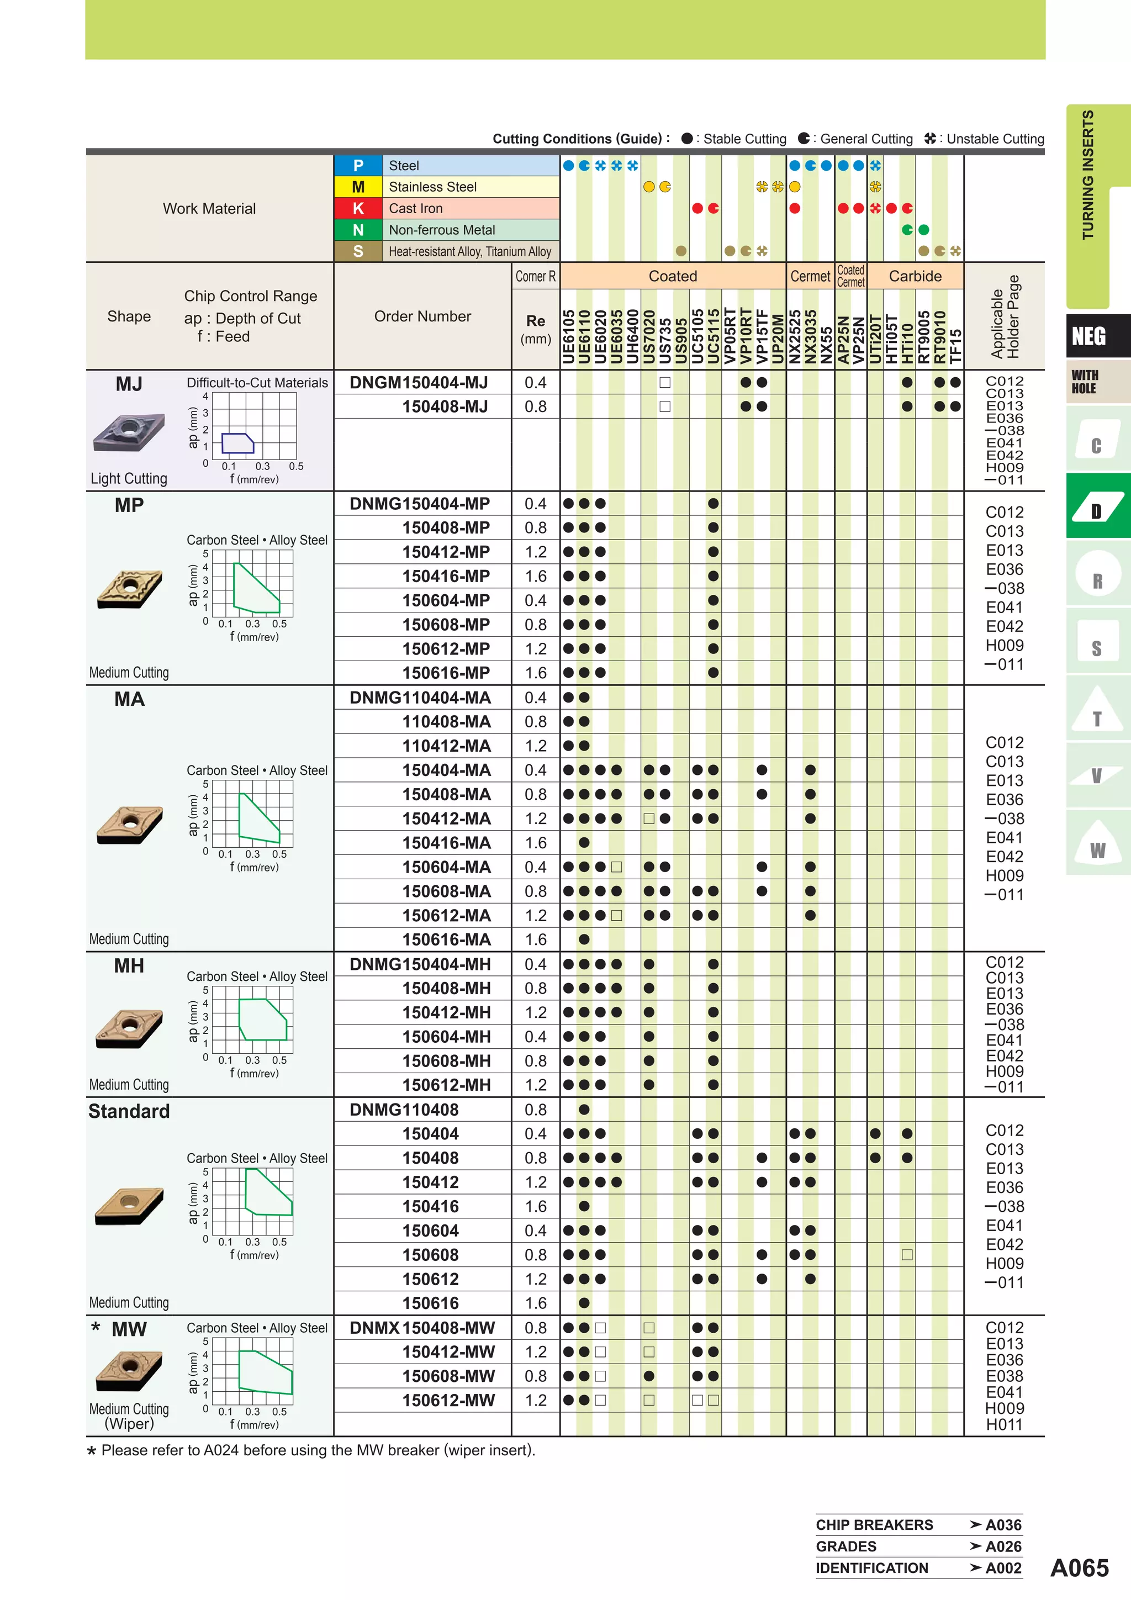Click the General Cutting legend symbol
The image size is (1131, 1600).
click(x=804, y=139)
